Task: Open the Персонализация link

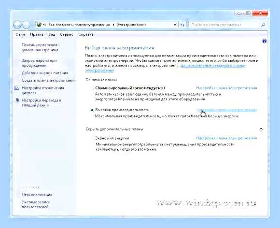Action: (37, 194)
